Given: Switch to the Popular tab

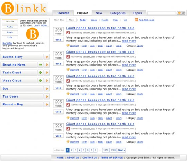Looking at the screenshot, I should coord(83,13).
